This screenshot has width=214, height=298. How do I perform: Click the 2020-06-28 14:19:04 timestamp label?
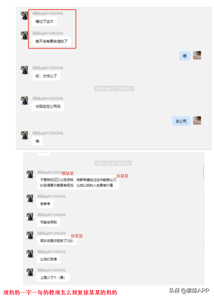click(x=113, y=163)
